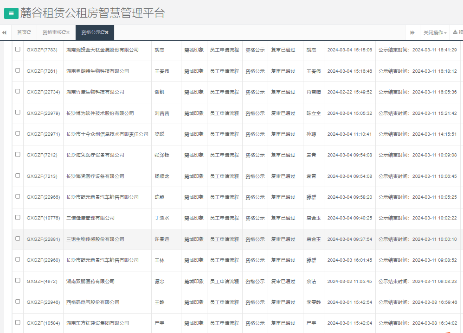The height and width of the screenshot is (333, 463).
Task: Toggle the sidebar with the green hamburger icon
Action: coord(11,13)
